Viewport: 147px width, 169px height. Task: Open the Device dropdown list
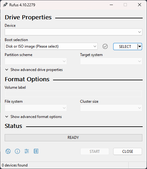73,32
